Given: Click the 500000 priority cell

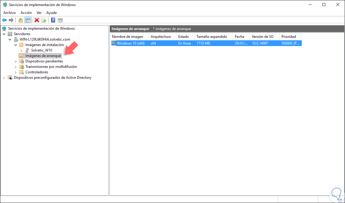Looking at the screenshot, I should click(291, 43).
